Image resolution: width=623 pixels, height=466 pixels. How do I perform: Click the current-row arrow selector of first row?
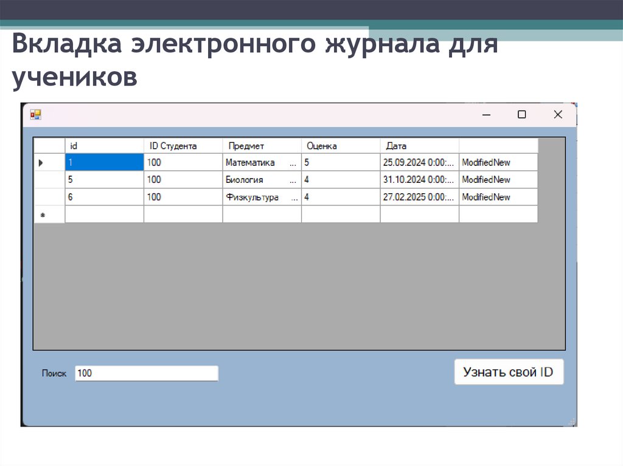point(49,162)
